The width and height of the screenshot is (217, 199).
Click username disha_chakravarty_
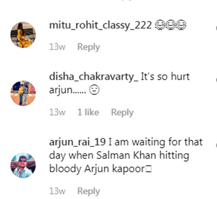click(94, 77)
